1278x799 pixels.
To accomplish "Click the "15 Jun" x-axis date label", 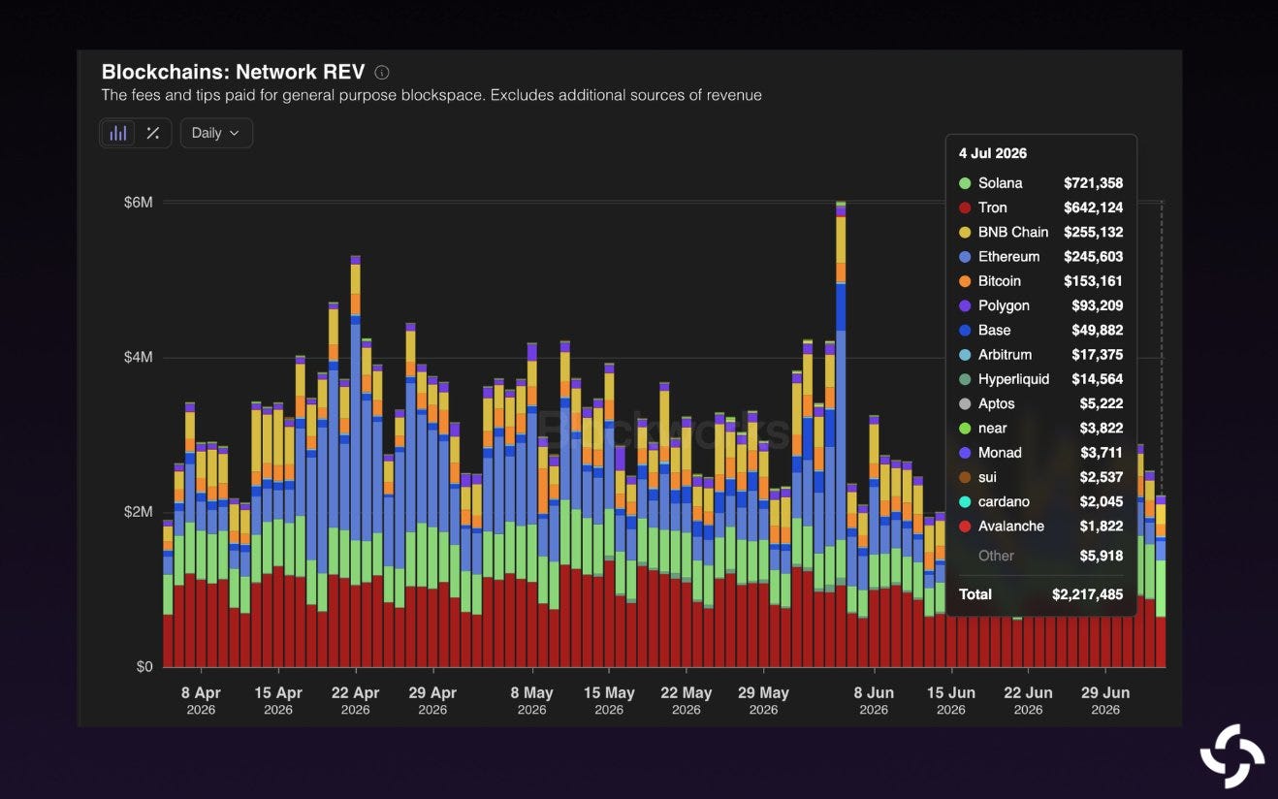I will click(951, 693).
